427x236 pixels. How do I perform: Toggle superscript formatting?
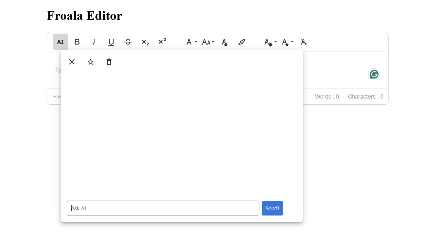point(162,41)
